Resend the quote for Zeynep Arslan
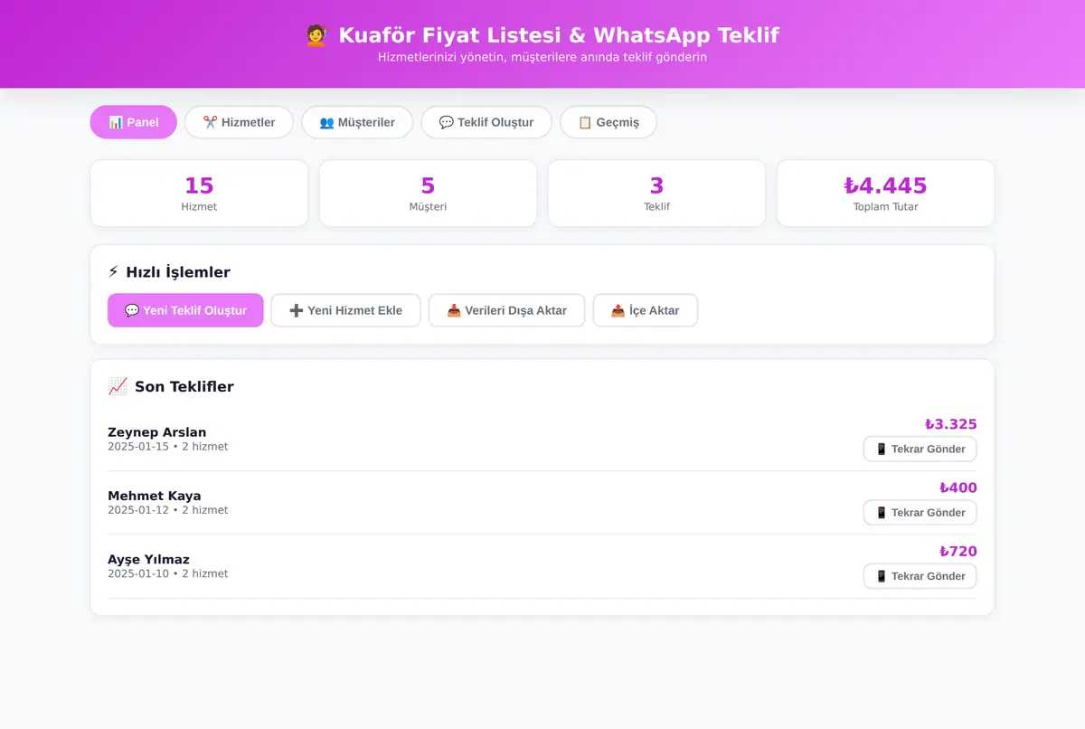This screenshot has width=1085, height=729. click(x=920, y=449)
